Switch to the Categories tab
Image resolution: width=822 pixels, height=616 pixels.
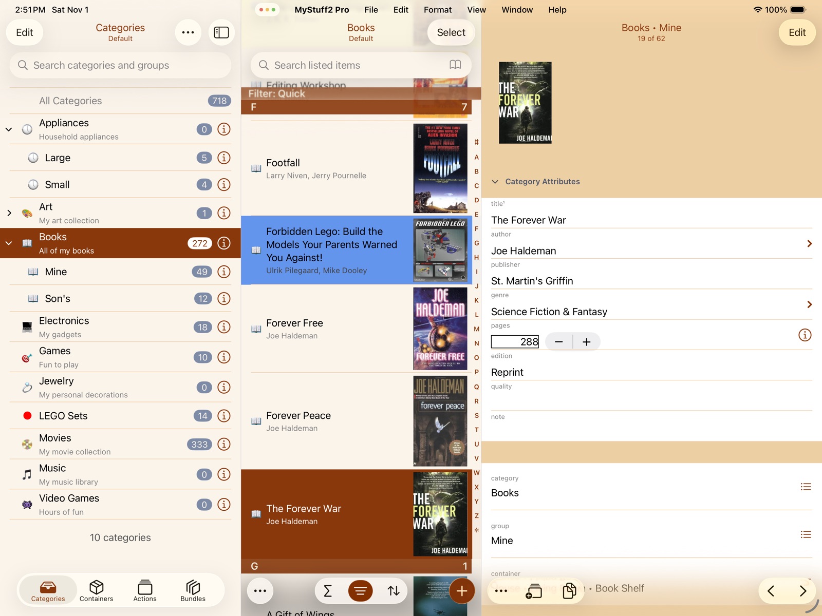click(x=48, y=591)
